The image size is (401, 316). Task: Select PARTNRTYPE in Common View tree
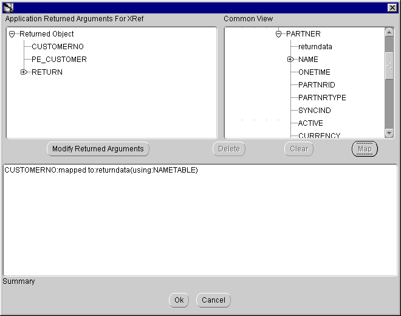point(322,98)
